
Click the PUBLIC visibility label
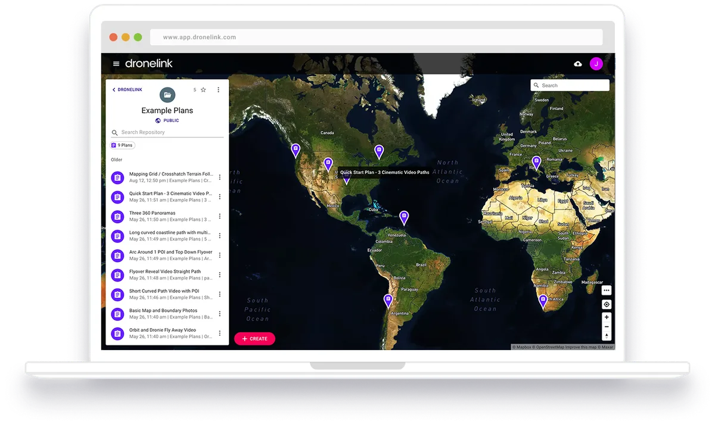[167, 120]
